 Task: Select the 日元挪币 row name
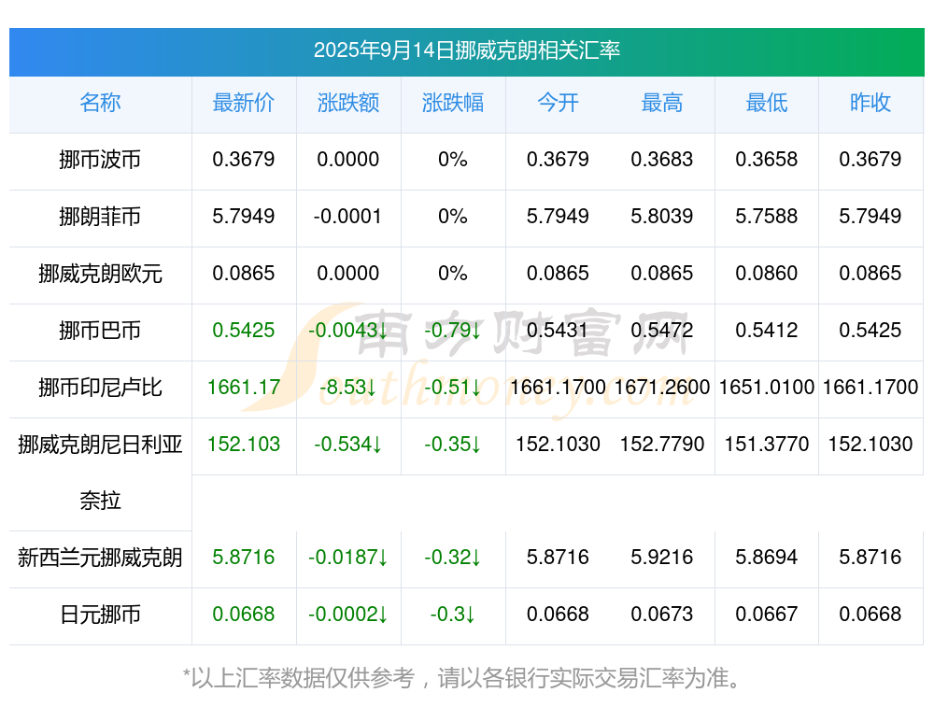tap(100, 615)
